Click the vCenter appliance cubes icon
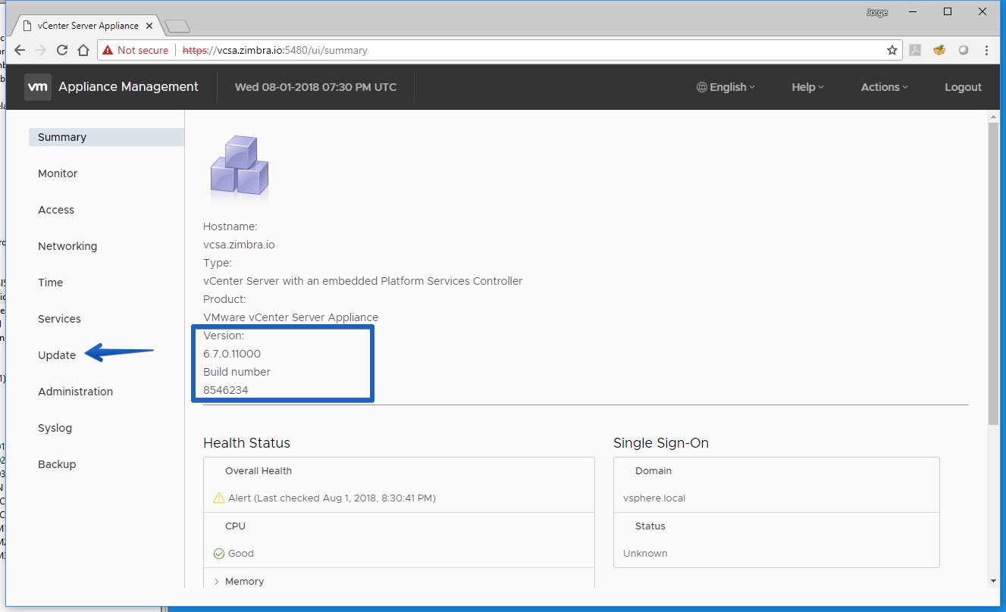 (240, 167)
